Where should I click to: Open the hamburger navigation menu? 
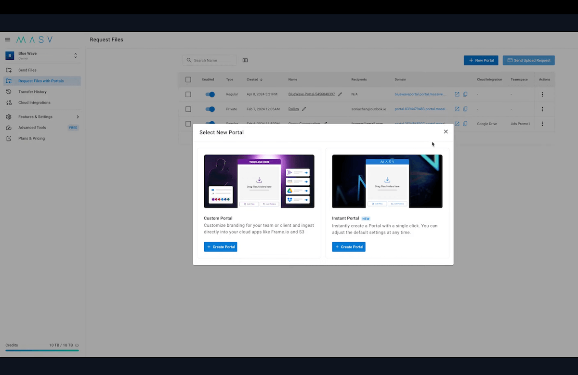click(8, 39)
